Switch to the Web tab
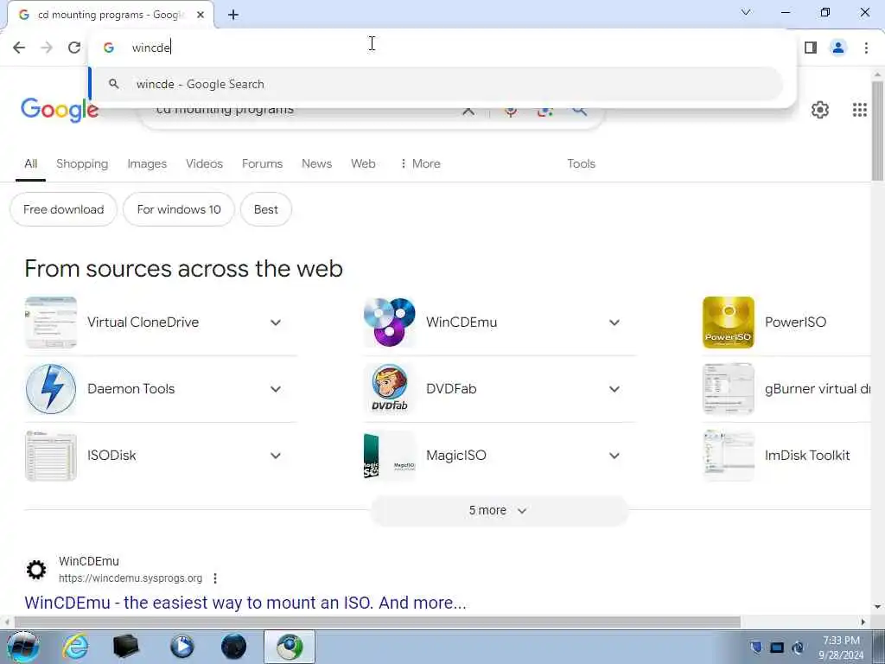 click(363, 163)
